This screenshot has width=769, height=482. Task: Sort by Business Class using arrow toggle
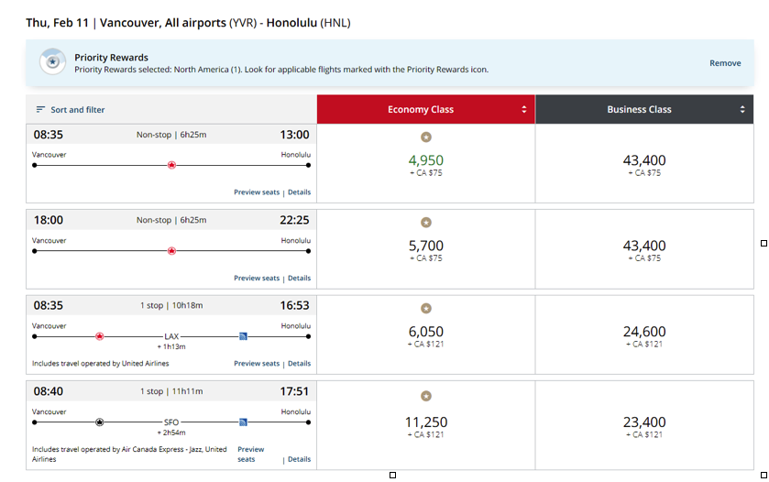[742, 109]
